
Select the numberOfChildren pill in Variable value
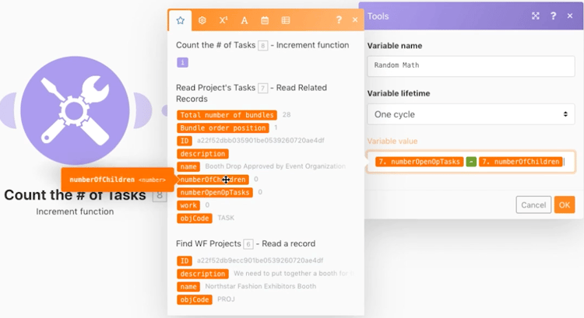click(521, 162)
